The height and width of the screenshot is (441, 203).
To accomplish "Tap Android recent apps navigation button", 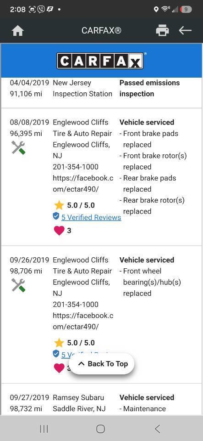I will (44, 429).
